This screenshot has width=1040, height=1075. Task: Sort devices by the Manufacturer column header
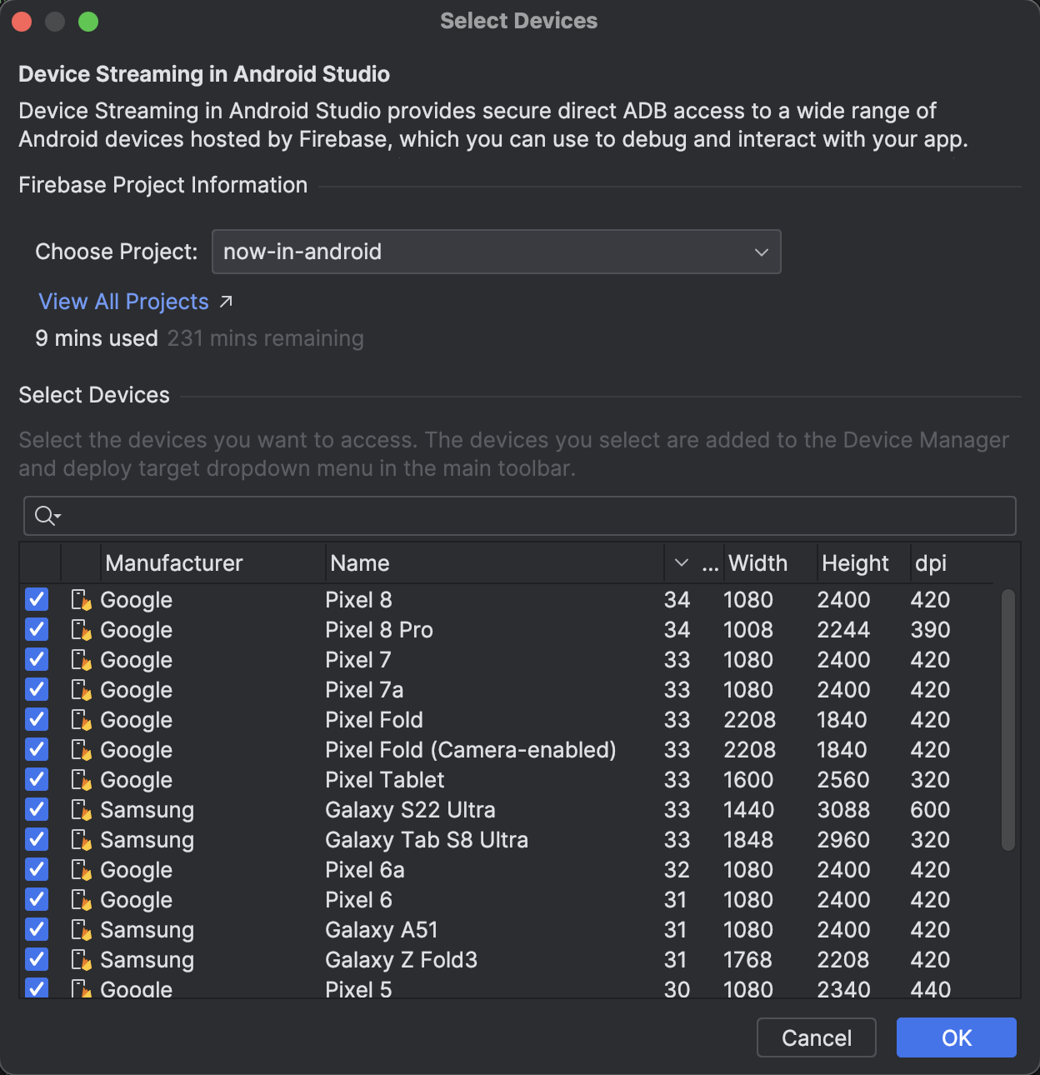click(x=173, y=562)
